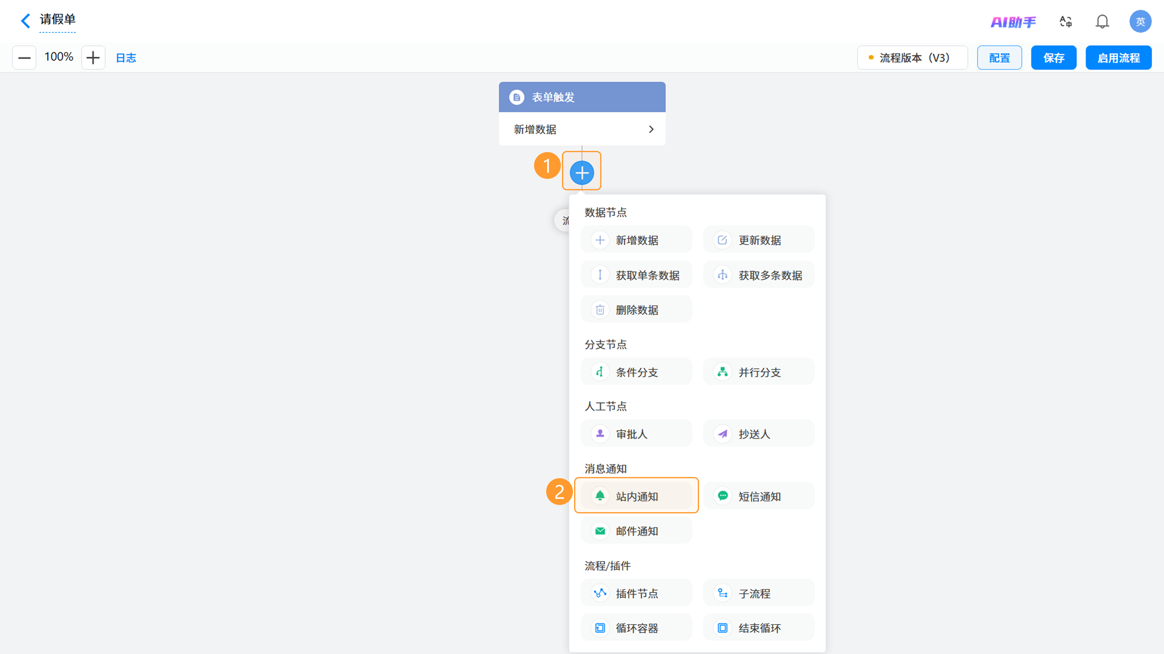The height and width of the screenshot is (654, 1164).
Task: Click the 人工节点 section heading
Action: (606, 406)
